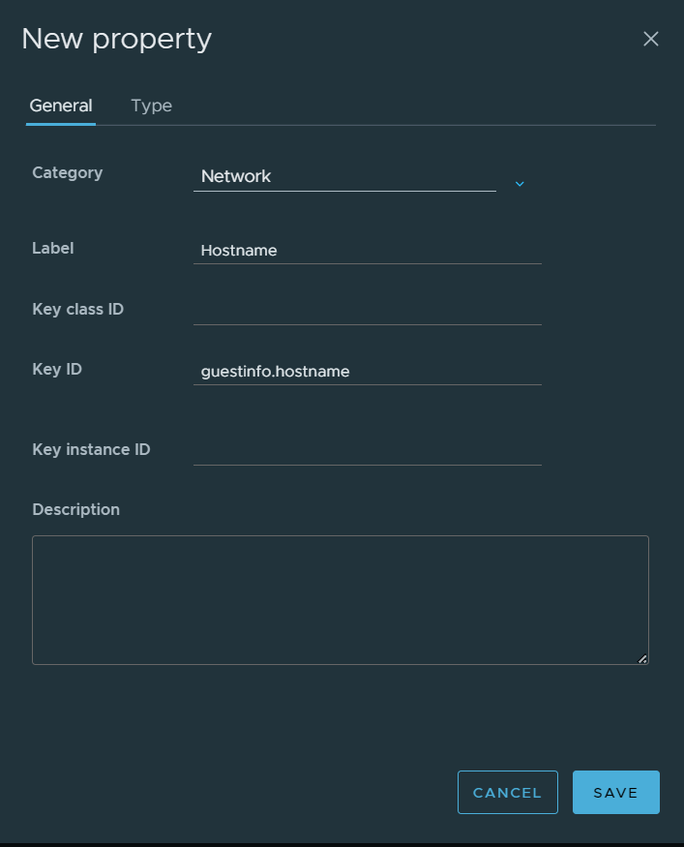Click the Label field caption text
This screenshot has height=847, width=684.
[53, 249]
